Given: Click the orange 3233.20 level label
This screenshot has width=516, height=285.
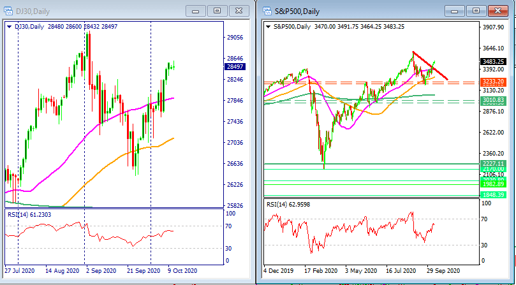Looking at the screenshot, I should point(492,82).
